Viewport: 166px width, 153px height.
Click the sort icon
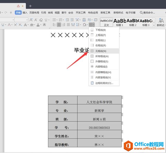(84, 20)
